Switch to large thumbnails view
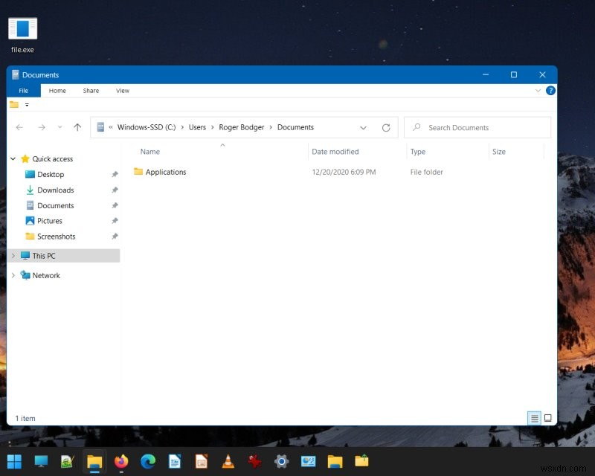The height and width of the screenshot is (476, 595). point(546,418)
